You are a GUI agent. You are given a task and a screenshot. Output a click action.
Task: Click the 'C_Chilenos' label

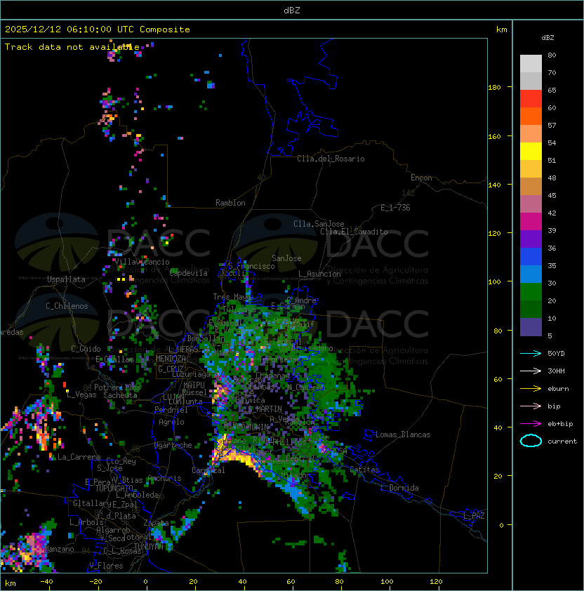click(x=67, y=306)
